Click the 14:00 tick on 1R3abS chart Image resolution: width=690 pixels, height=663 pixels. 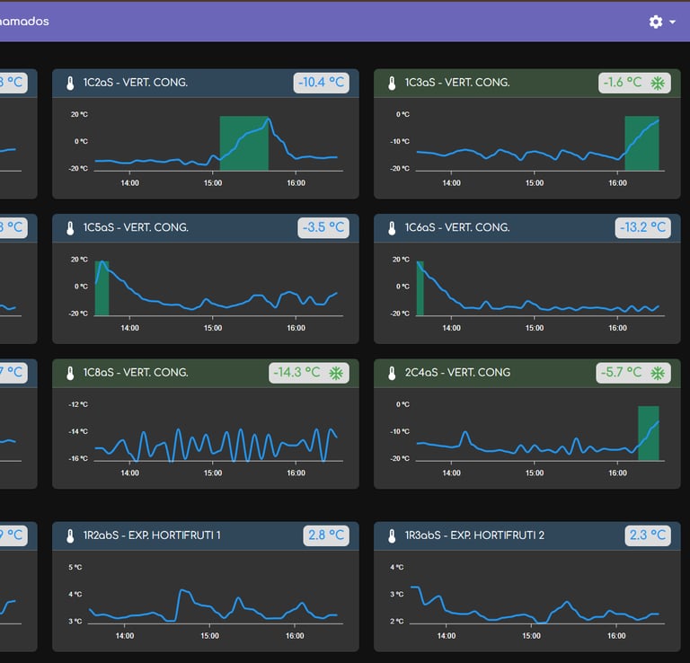tap(447, 636)
